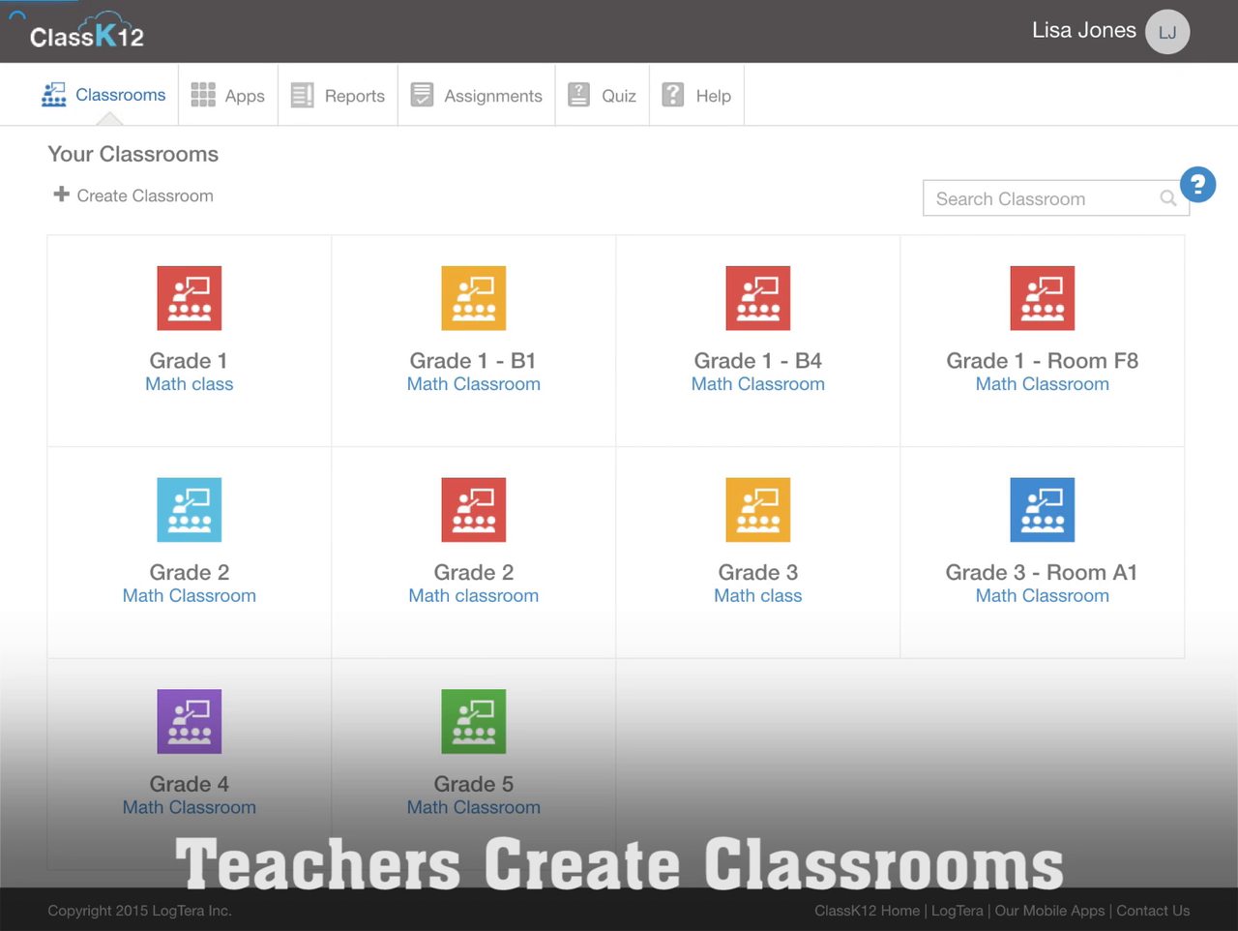Click the blue help circle beside the search box
This screenshot has height=931, width=1238.
(1197, 185)
